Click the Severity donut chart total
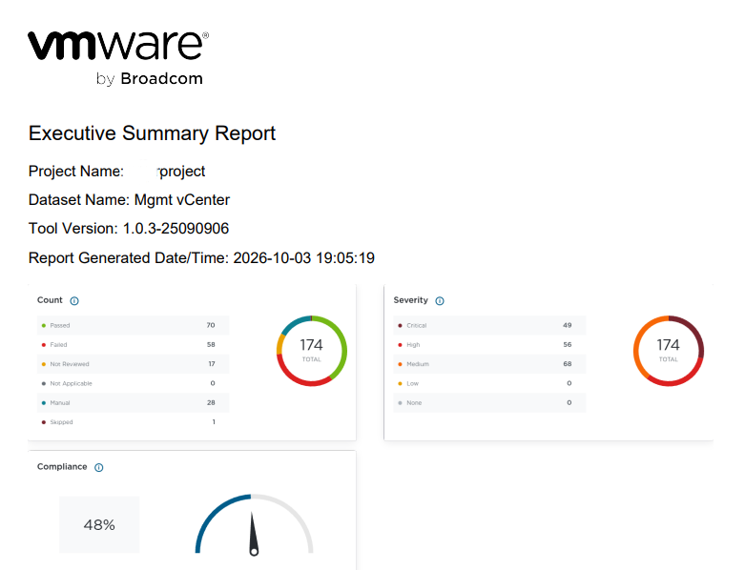Screen dimensions: 745x570 click(669, 348)
